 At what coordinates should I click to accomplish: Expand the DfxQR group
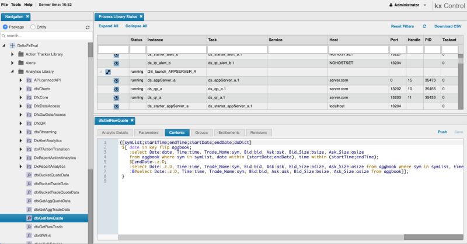point(20,123)
